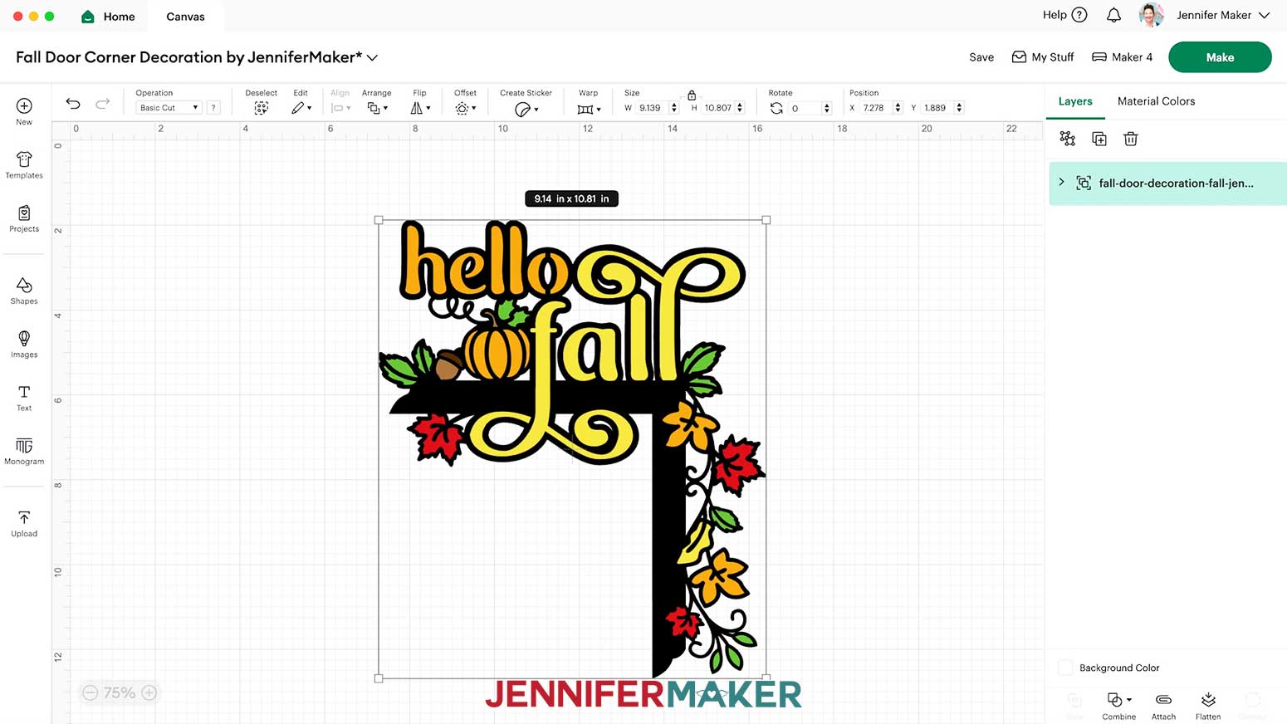Duplicate the selected layer
Image resolution: width=1287 pixels, height=724 pixels.
click(x=1099, y=139)
